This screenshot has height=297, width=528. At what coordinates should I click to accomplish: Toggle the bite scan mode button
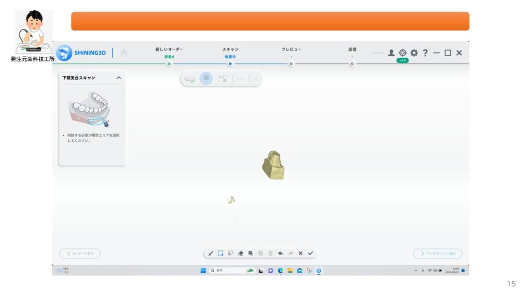[x=223, y=79]
